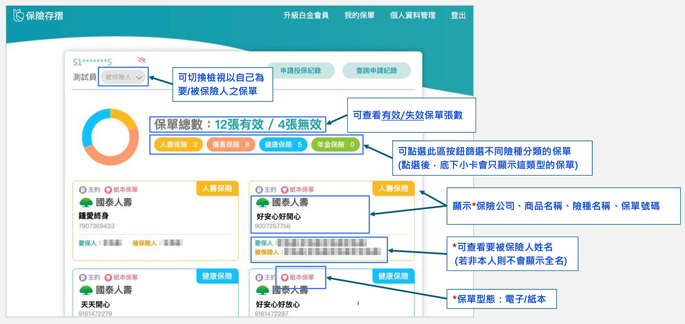This screenshot has height=324, width=685.
Task: Filter policies by 傷害保險 pill
Action: click(x=231, y=145)
